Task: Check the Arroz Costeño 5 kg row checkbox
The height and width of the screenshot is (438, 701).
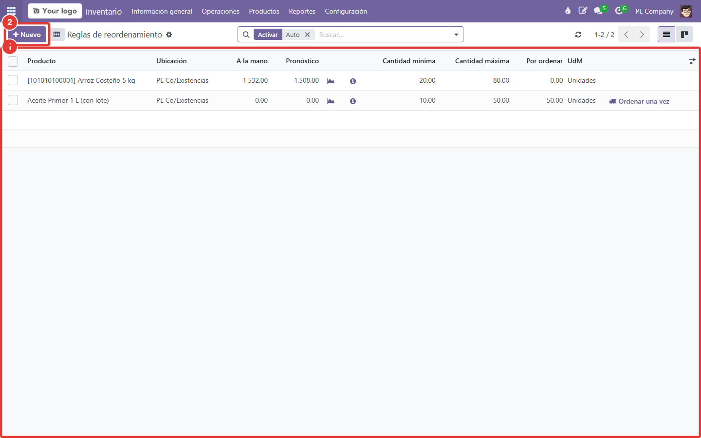Action: [13, 80]
